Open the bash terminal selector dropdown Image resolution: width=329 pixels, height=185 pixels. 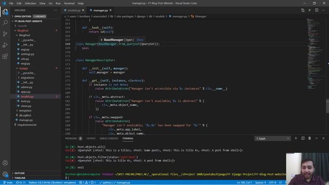tap(272, 138)
